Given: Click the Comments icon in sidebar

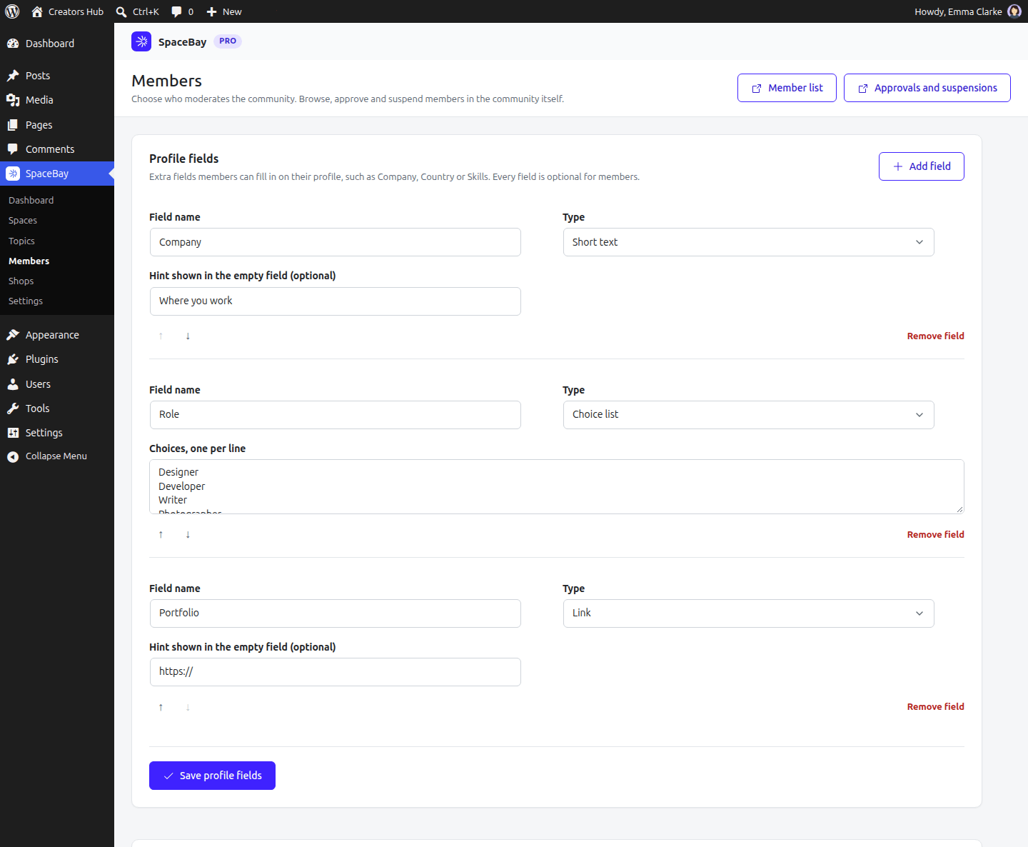Looking at the screenshot, I should tap(13, 149).
